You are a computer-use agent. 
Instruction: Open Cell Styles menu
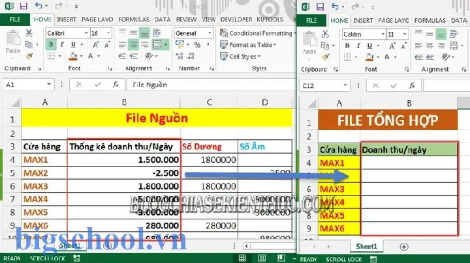tap(240, 56)
